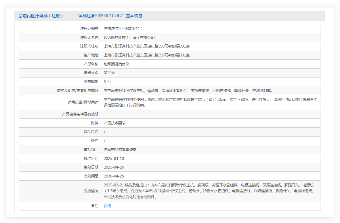Screen dimensions: 340x223
Task: Click registrant name 迈德医疗科技(上海)有限公司
Action: click(x=129, y=37)
